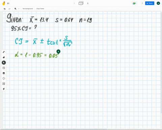Screen dimensions: 162x130
Task: Go to the next frame
Action: [88, 3]
